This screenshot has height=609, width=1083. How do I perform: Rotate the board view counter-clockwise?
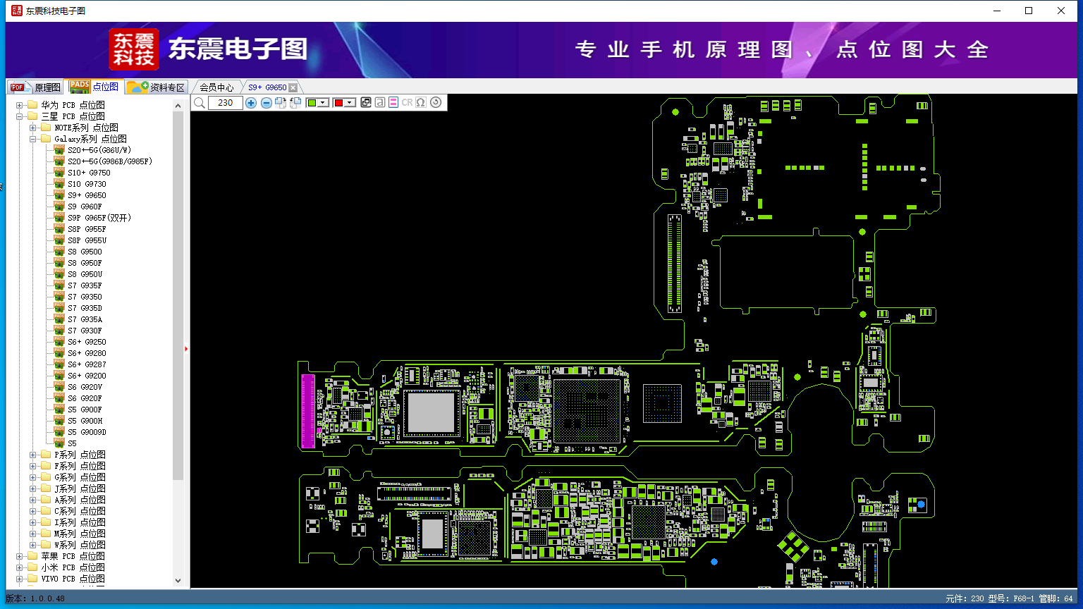click(295, 103)
